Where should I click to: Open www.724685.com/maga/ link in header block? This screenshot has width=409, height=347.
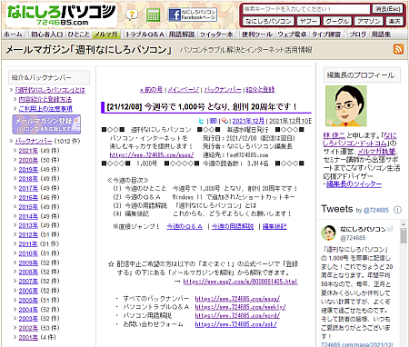pos(152,154)
